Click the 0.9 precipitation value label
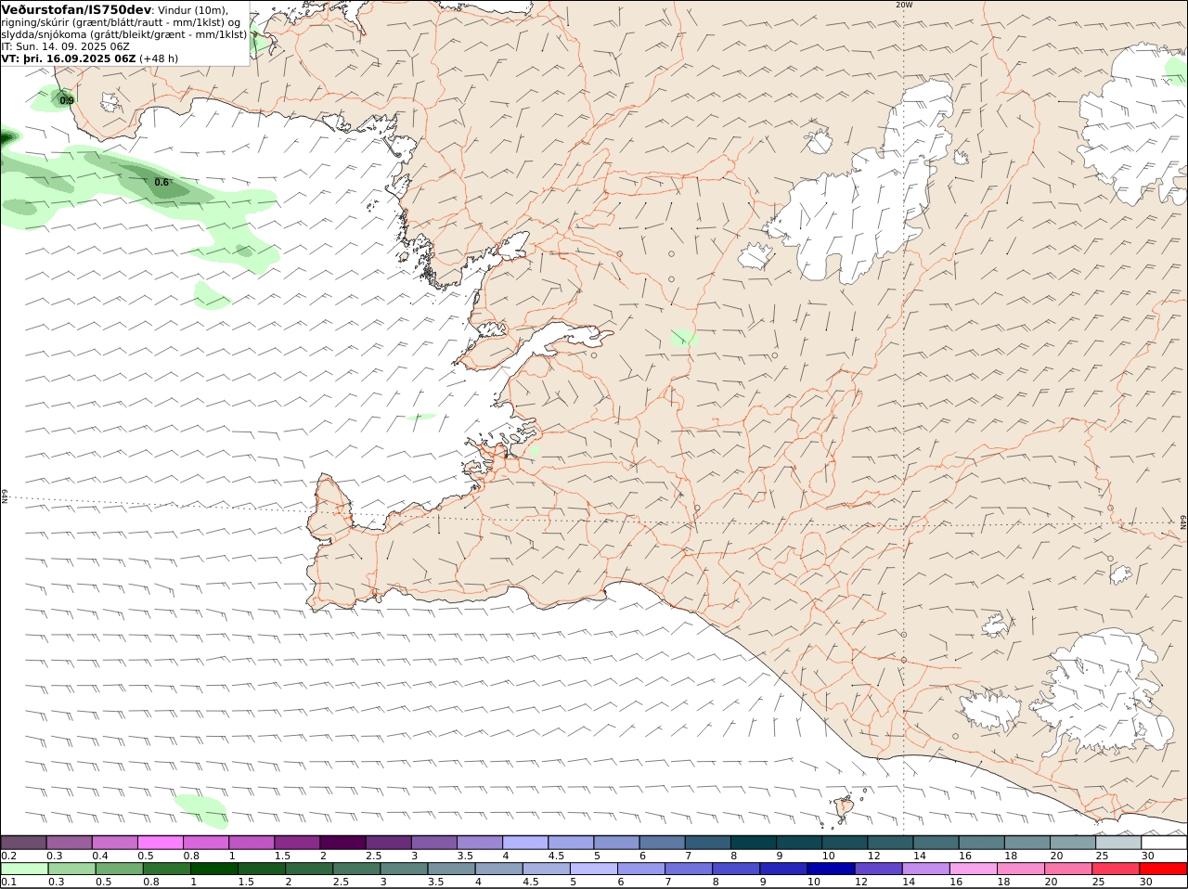The image size is (1188, 889). pyautogui.click(x=67, y=100)
